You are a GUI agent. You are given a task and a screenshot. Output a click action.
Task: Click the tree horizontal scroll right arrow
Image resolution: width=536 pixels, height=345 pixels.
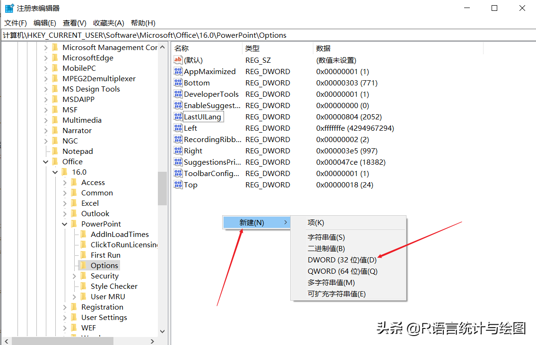[x=153, y=341]
